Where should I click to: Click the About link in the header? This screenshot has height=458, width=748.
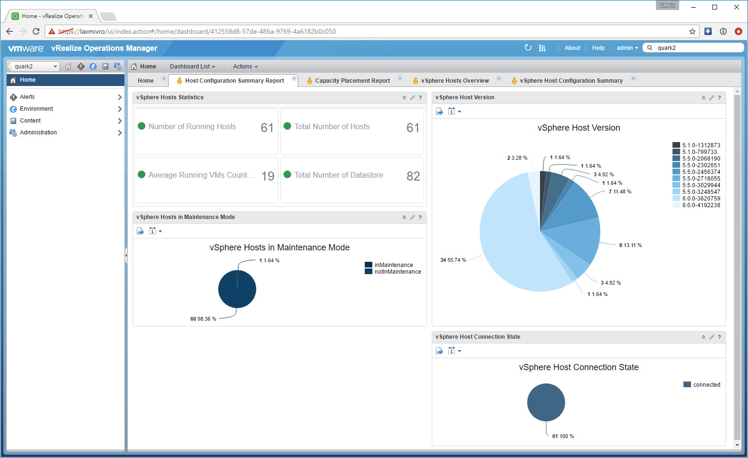pyautogui.click(x=572, y=48)
